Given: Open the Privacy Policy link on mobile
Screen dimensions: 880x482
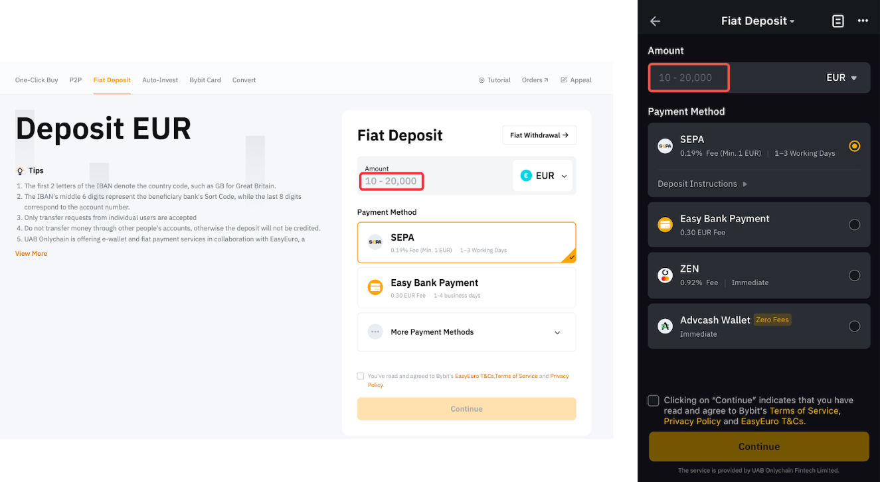Looking at the screenshot, I should pos(692,421).
